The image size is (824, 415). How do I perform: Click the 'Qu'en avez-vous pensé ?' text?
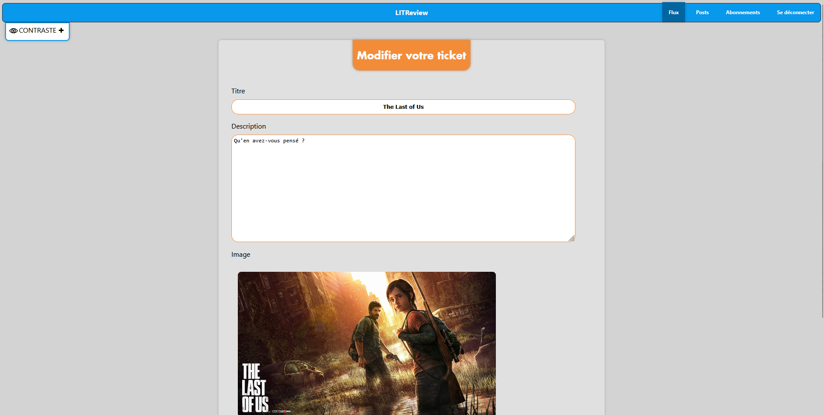269,141
